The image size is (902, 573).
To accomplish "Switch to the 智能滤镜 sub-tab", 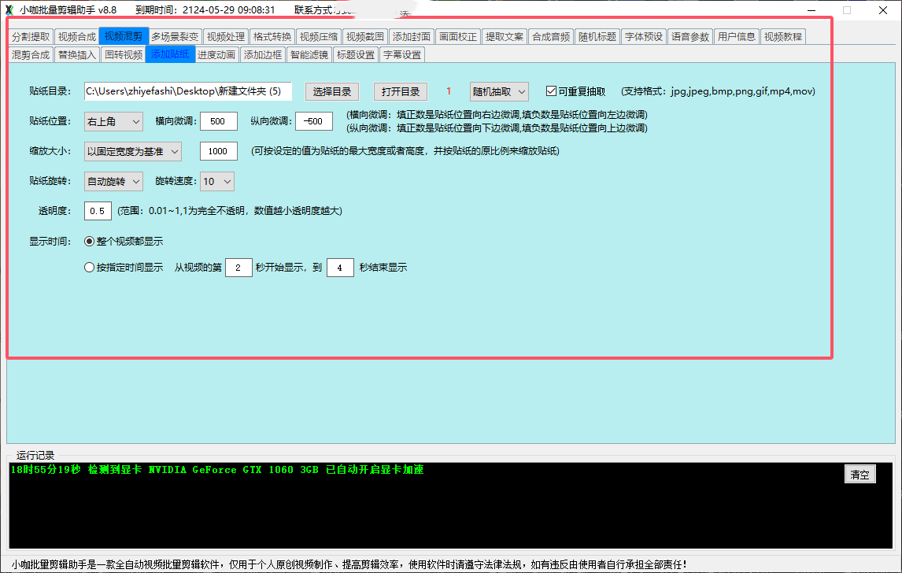I will click(309, 55).
